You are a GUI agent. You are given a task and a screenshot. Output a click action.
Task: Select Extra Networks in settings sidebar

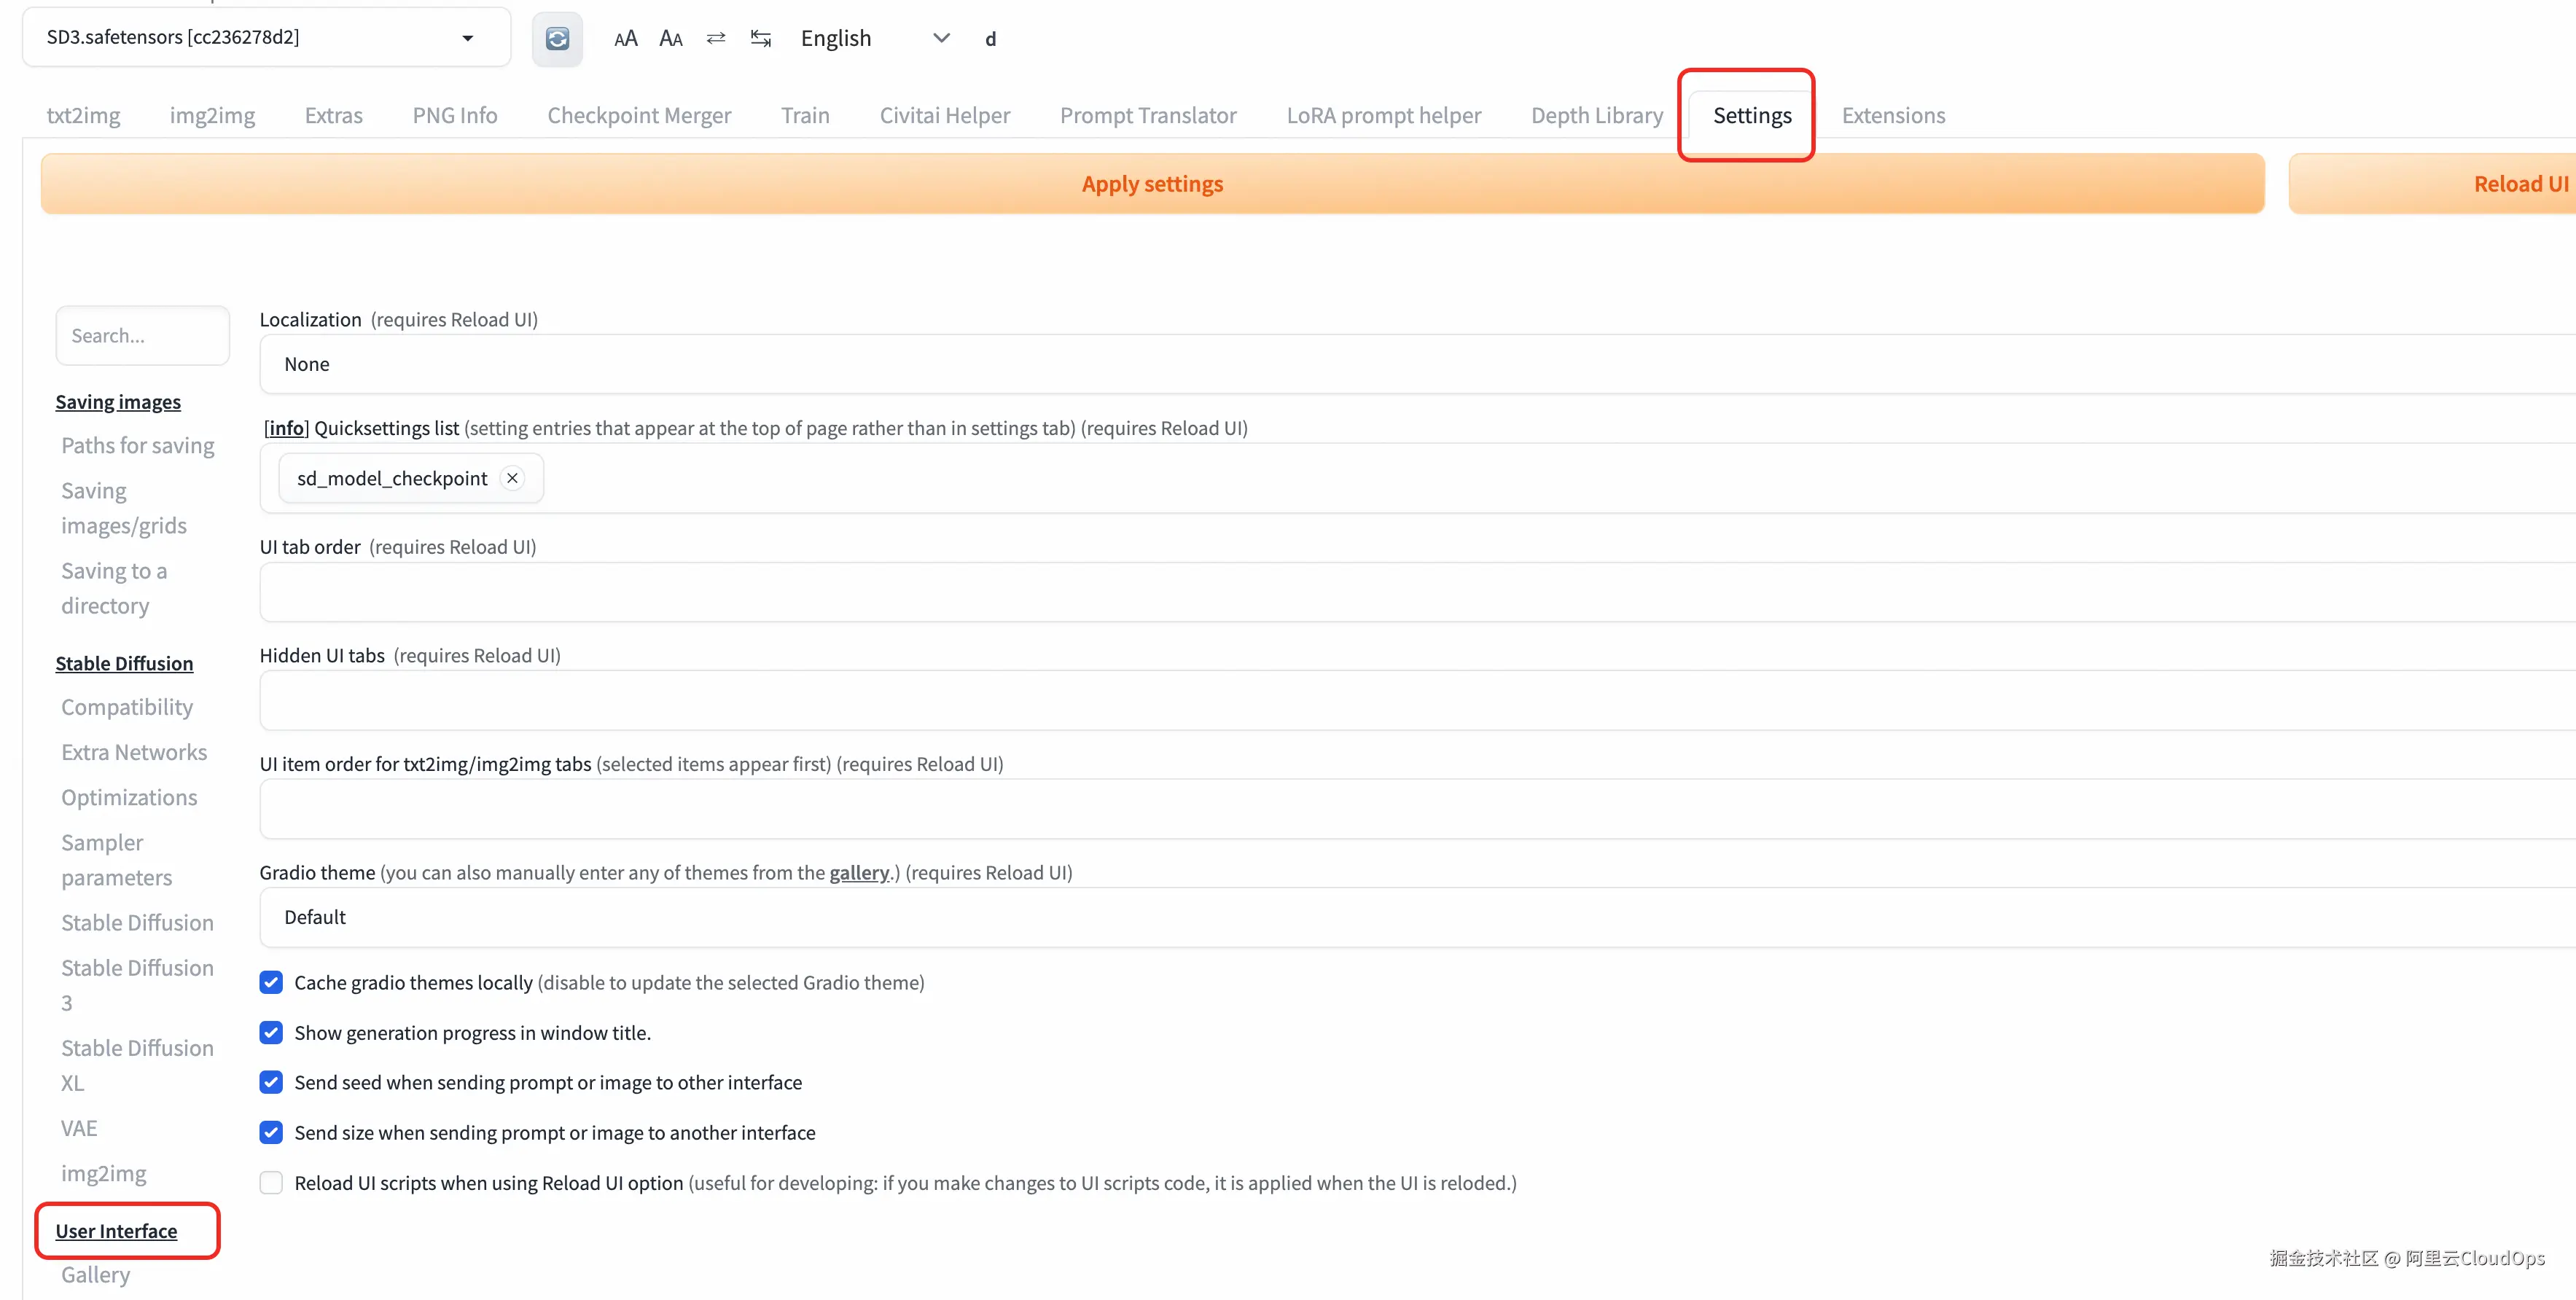134,752
